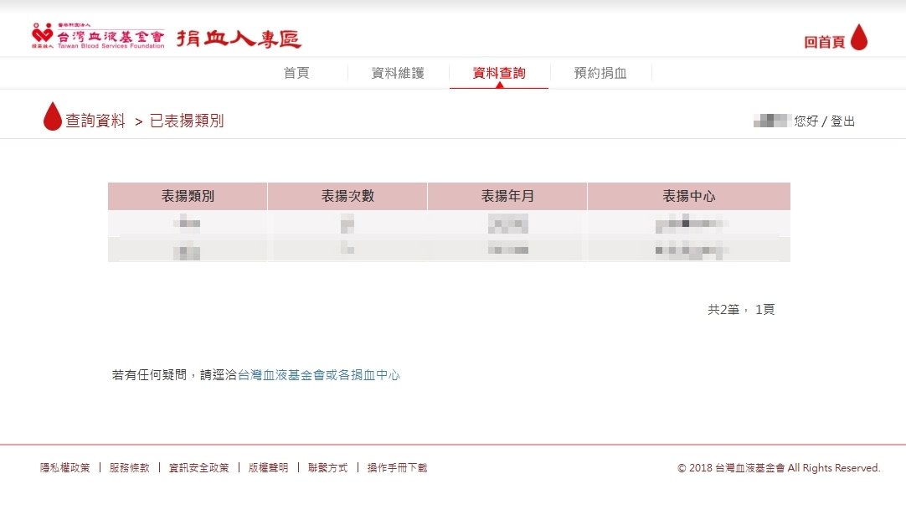Click the 版權聲明 footer link
Image resolution: width=906 pixels, height=515 pixels.
click(268, 468)
